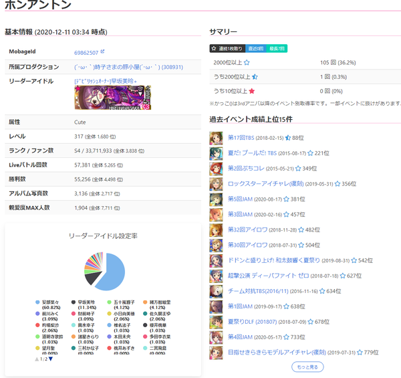Click the 早坂美玲 leader idol card image
The height and width of the screenshot is (378, 401).
pyautogui.click(x=113, y=98)
